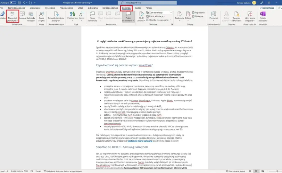The width and height of the screenshot is (282, 173).
Task: Select the Recenzja tab
Action: [x=127, y=8]
